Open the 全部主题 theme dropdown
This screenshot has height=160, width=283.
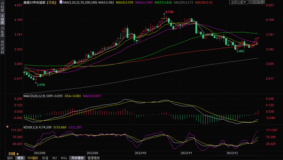point(238,2)
